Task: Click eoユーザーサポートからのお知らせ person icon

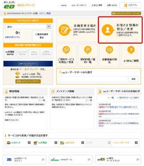Action: pos(100,91)
